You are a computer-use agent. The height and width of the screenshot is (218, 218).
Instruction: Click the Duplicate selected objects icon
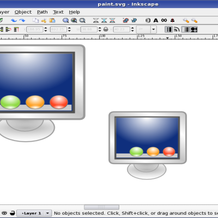tap(96, 20)
